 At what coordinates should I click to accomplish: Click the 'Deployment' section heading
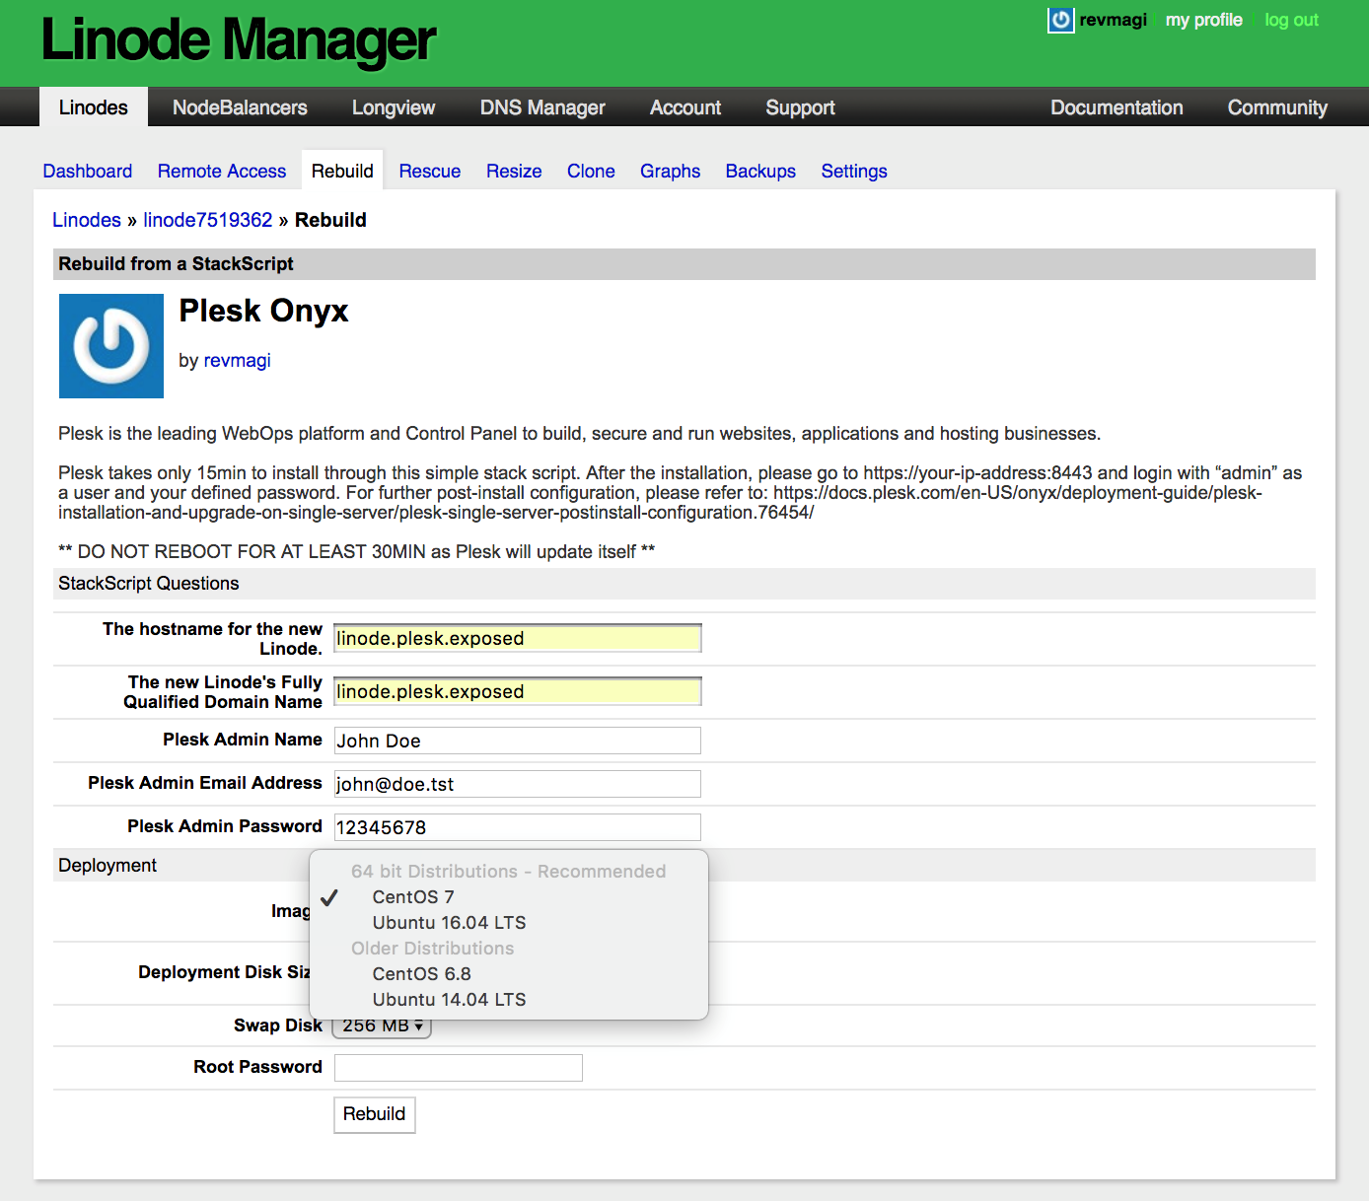108,865
